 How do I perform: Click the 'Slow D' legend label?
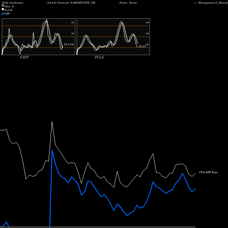[x=9, y=6]
